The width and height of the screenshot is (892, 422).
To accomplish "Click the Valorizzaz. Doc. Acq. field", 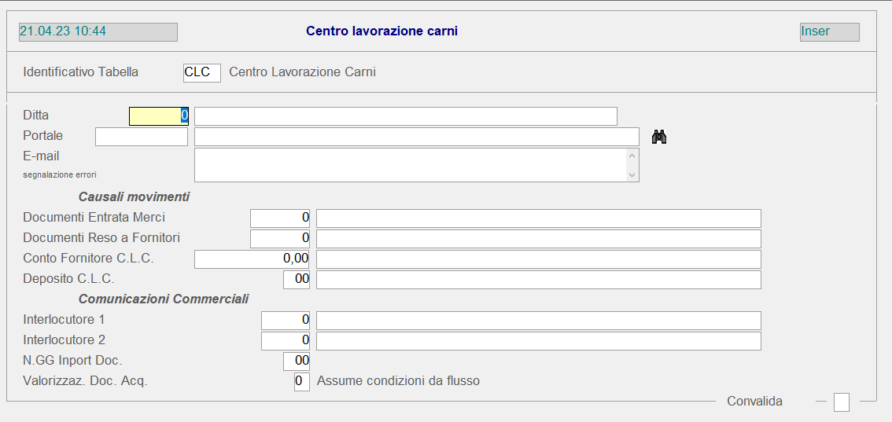I will coord(301,382).
